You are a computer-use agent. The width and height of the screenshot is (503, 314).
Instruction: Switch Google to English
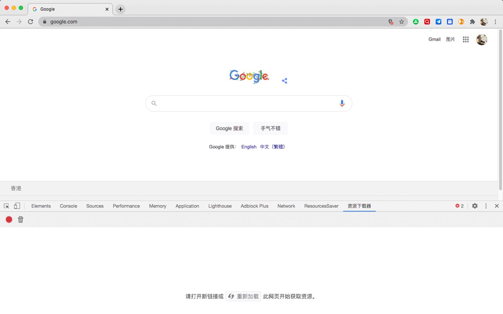coord(249,147)
